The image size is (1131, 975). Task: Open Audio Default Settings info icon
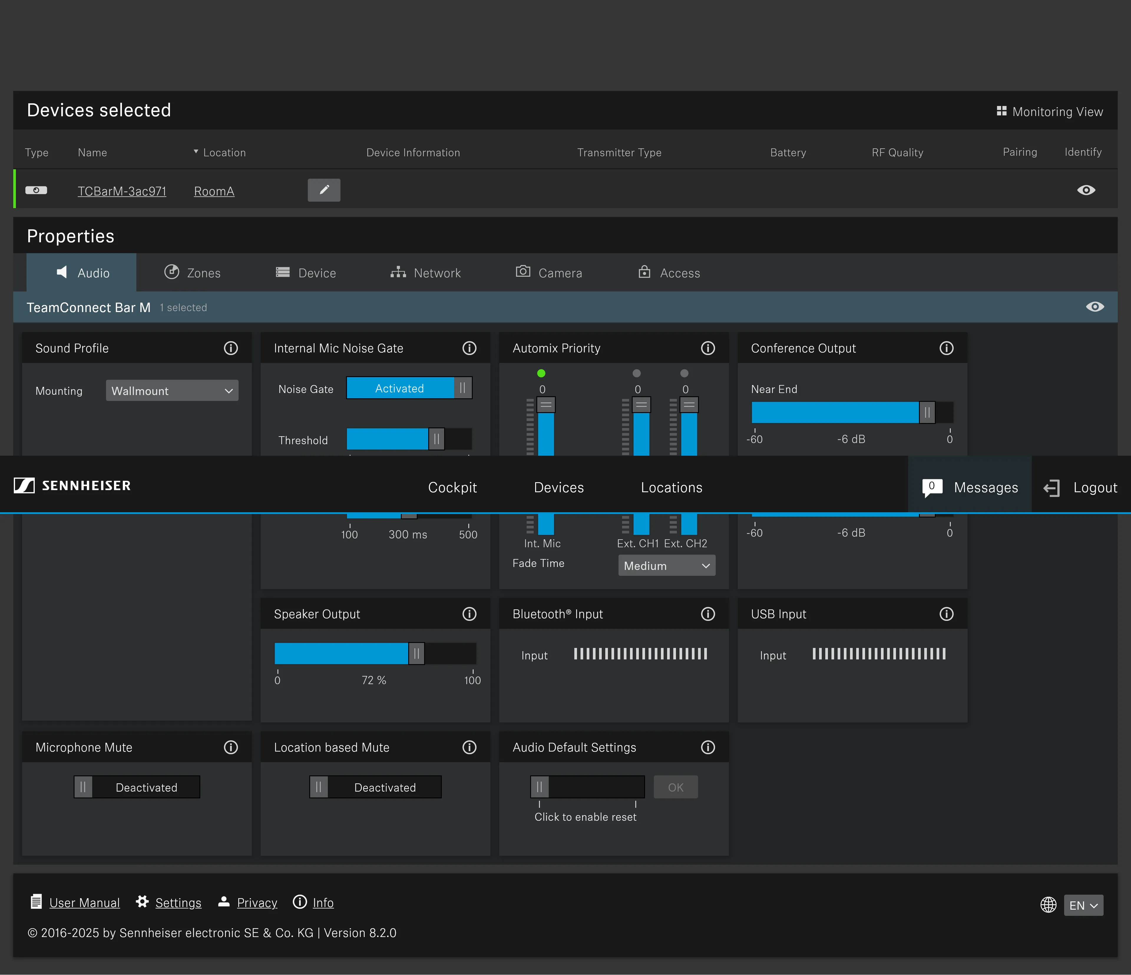[708, 747]
